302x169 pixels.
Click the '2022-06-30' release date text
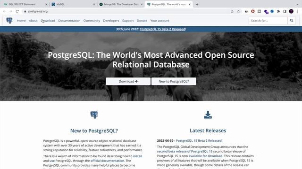click(x=165, y=141)
